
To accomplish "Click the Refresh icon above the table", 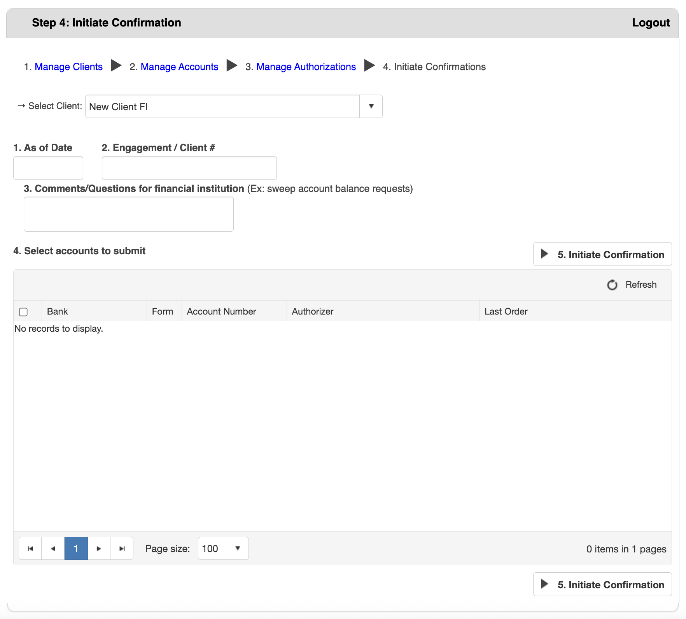I will point(613,285).
